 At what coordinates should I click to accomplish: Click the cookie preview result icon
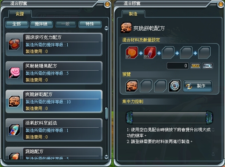[x=132, y=86]
